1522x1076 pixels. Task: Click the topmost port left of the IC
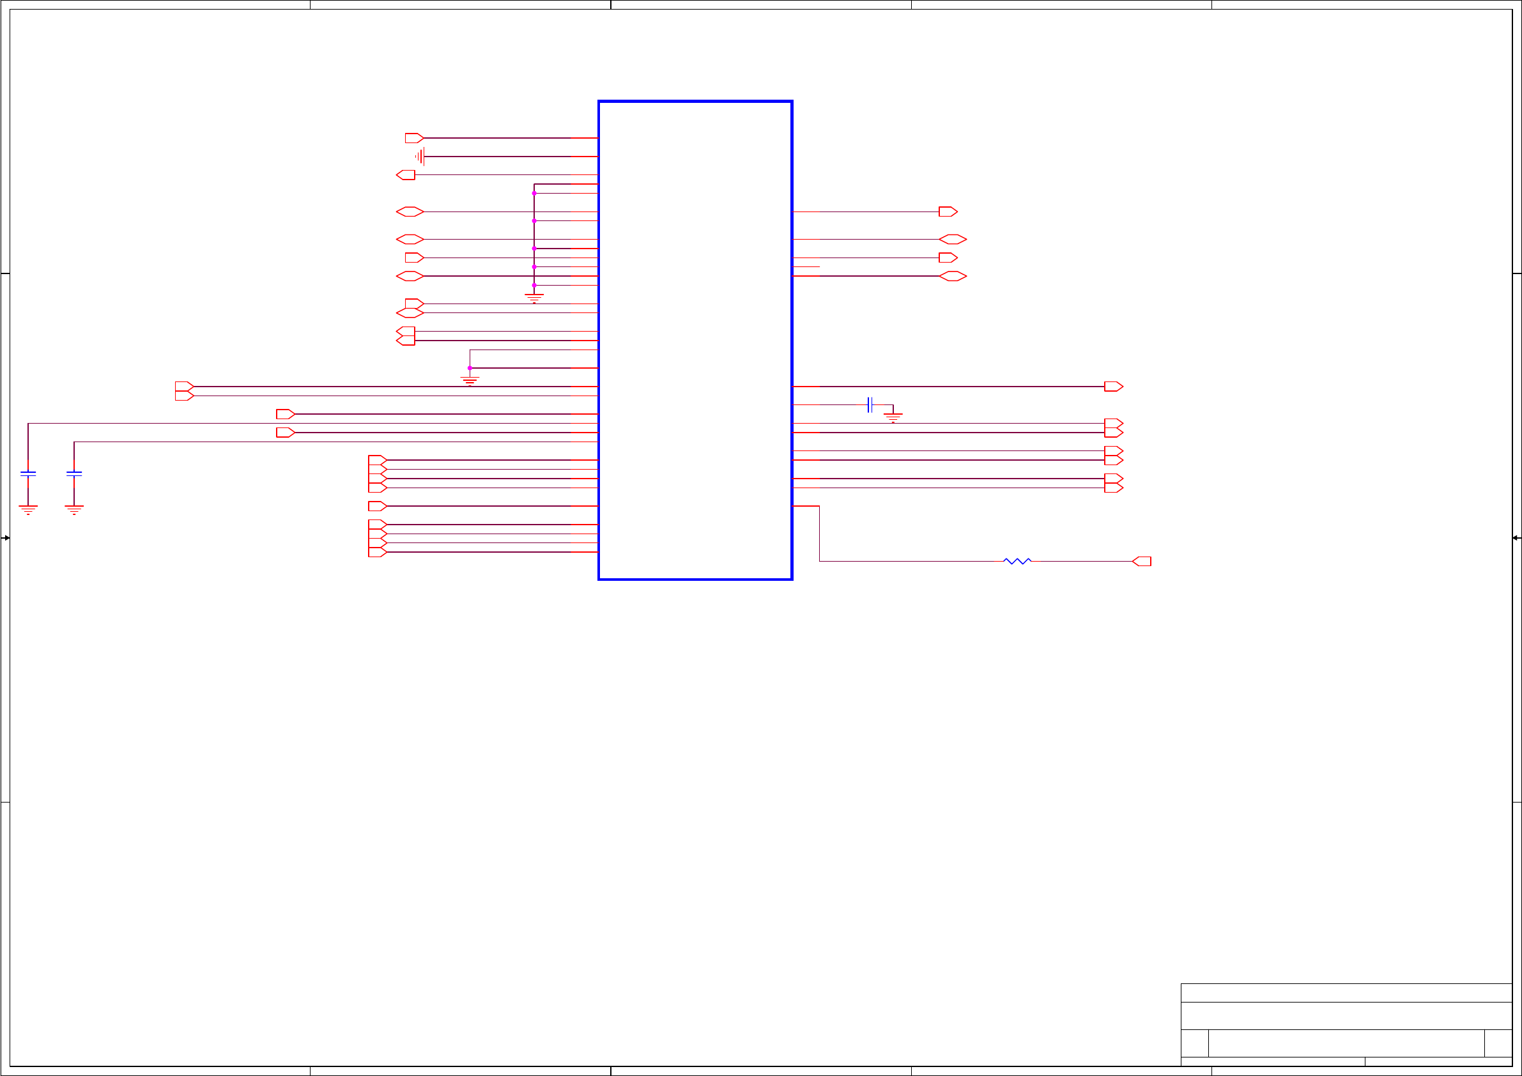pyautogui.click(x=413, y=138)
